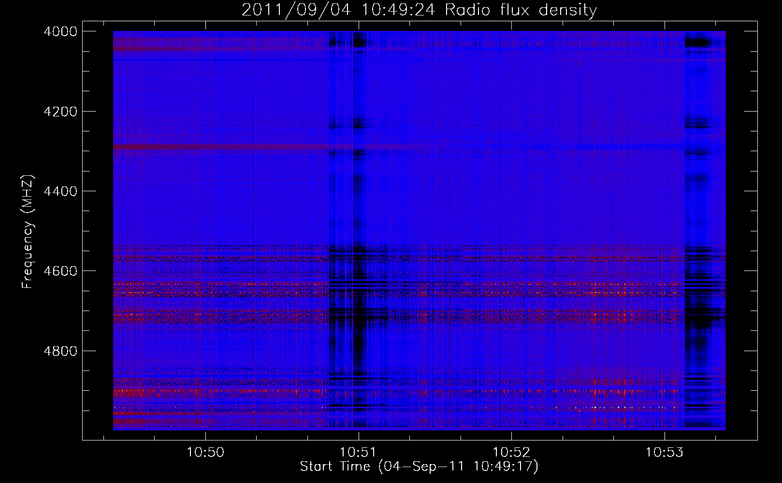Select the 10:53 time axis label
Viewport: 782px width, 483px height.
point(665,453)
